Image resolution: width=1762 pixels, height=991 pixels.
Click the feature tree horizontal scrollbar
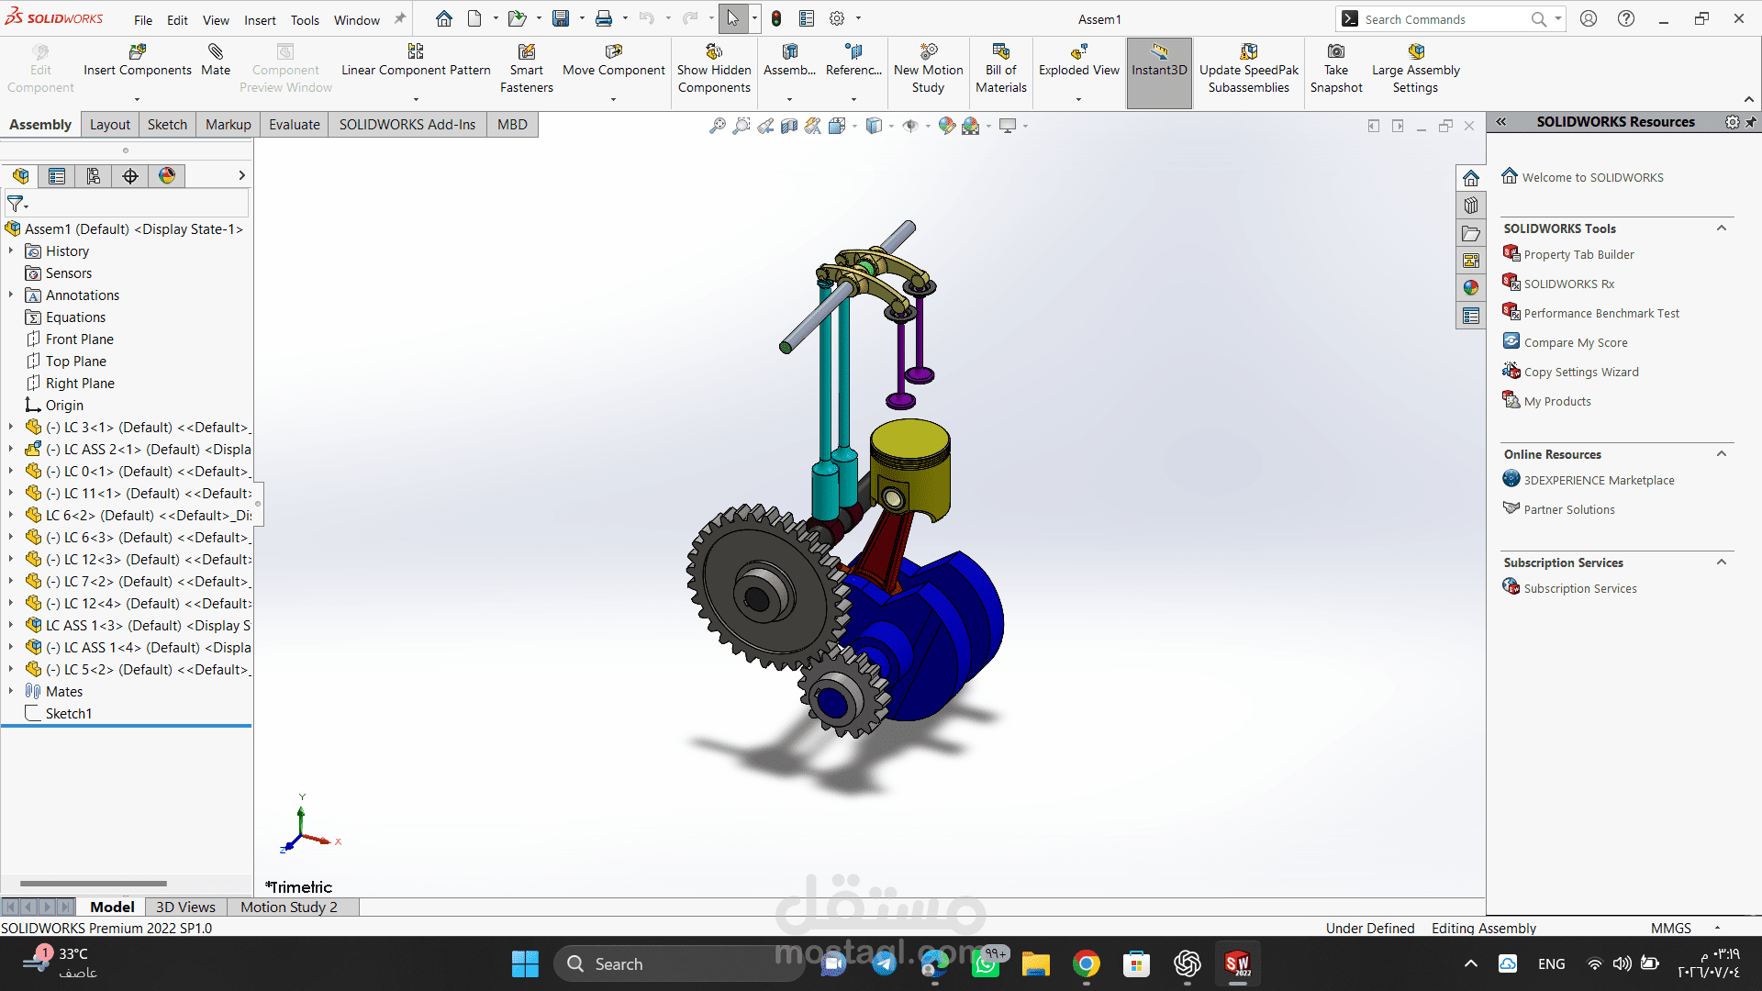(x=94, y=884)
